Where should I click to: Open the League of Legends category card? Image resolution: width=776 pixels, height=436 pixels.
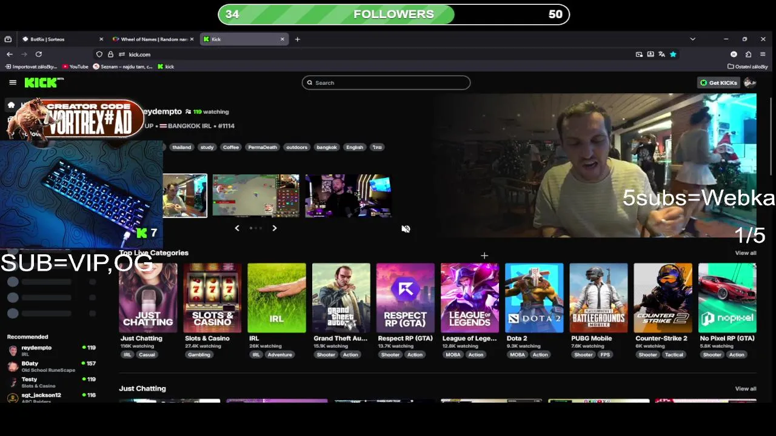point(469,298)
